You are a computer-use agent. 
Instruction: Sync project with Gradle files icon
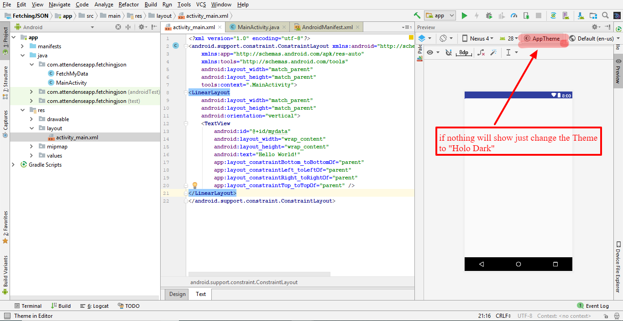pos(553,15)
